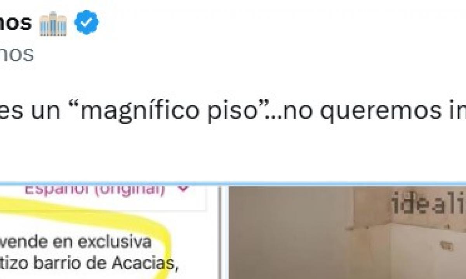This screenshot has height=279, width=466.
Task: Click the beige wall area left of the watermark
Action: click(291, 225)
